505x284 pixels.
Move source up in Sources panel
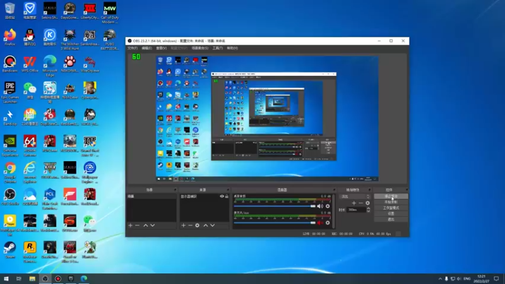click(x=206, y=225)
